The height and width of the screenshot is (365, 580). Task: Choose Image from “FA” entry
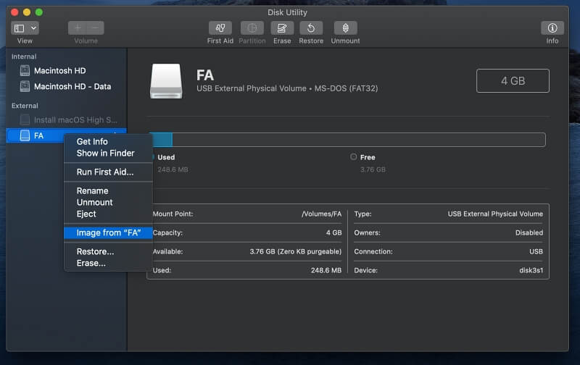108,232
